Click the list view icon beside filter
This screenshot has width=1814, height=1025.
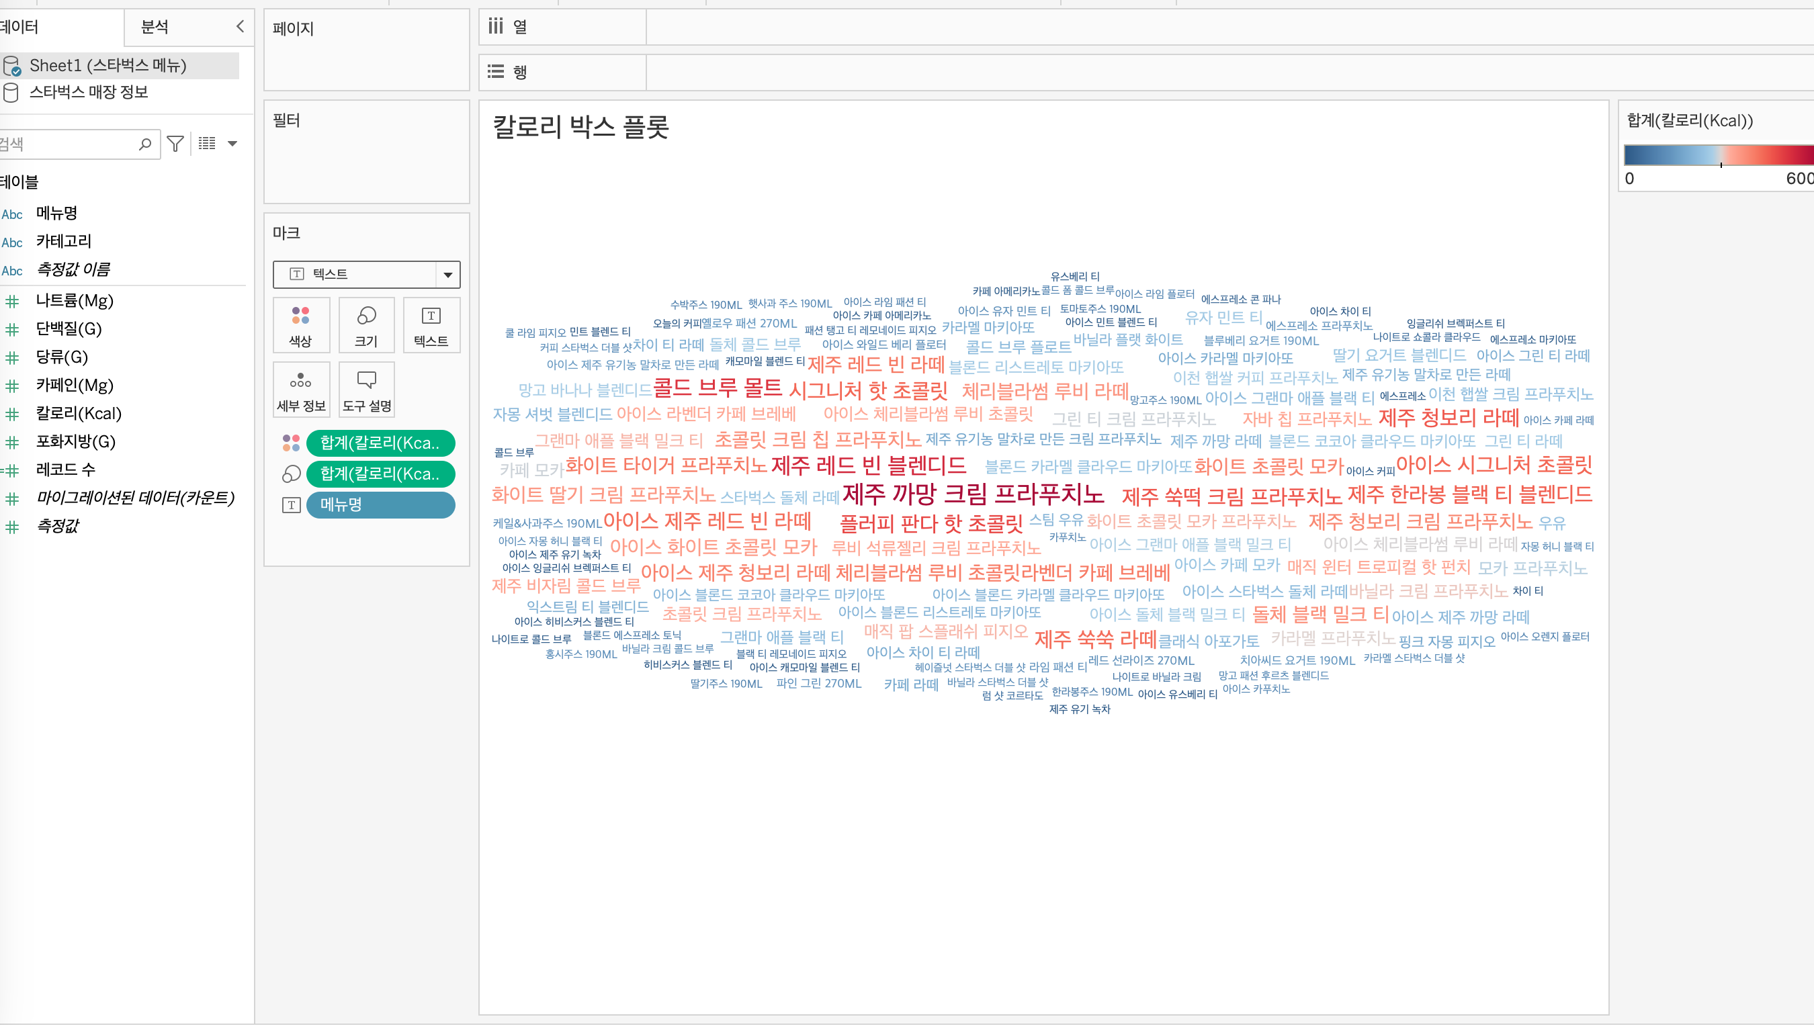207,144
